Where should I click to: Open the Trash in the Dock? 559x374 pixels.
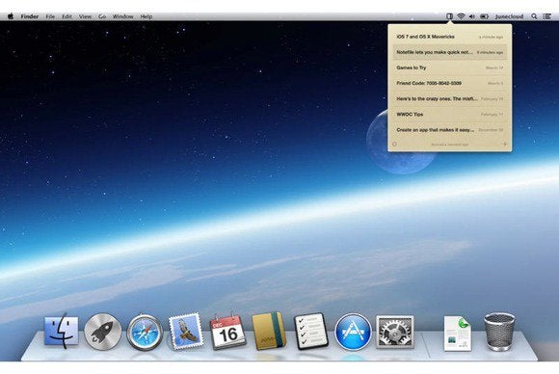pyautogui.click(x=499, y=332)
